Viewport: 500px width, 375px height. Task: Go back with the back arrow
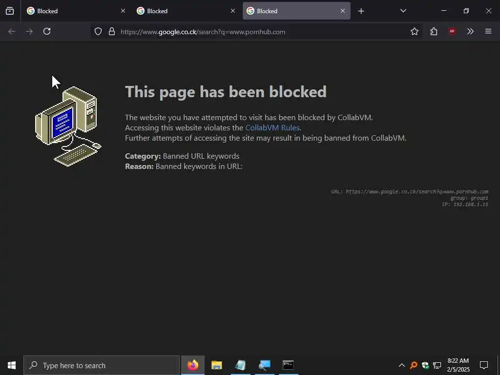point(12,31)
